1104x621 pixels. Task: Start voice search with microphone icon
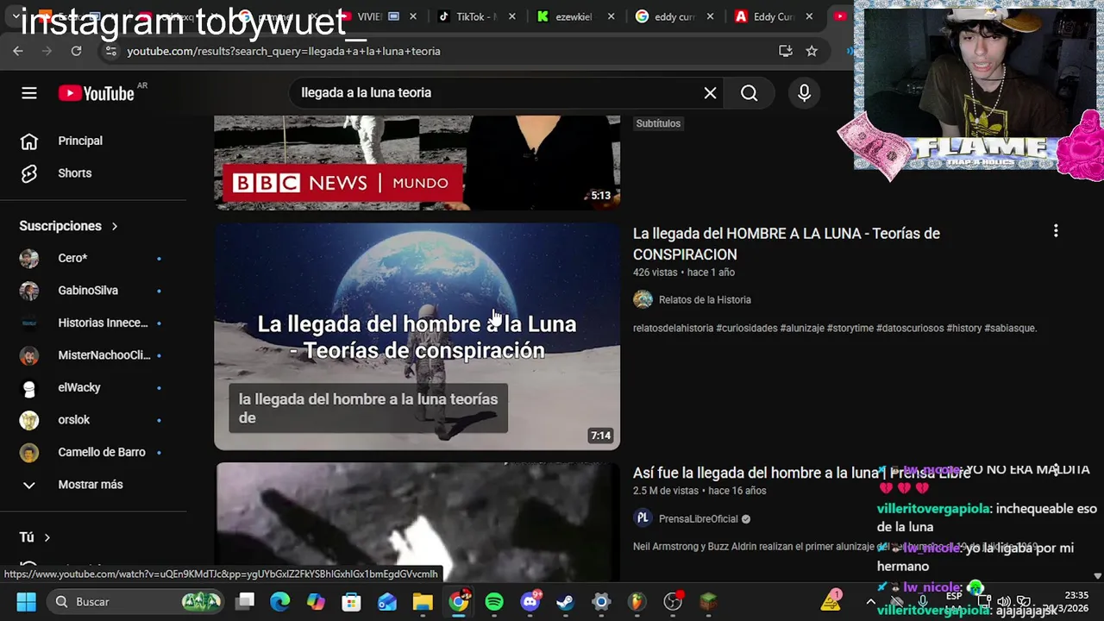[804, 93]
